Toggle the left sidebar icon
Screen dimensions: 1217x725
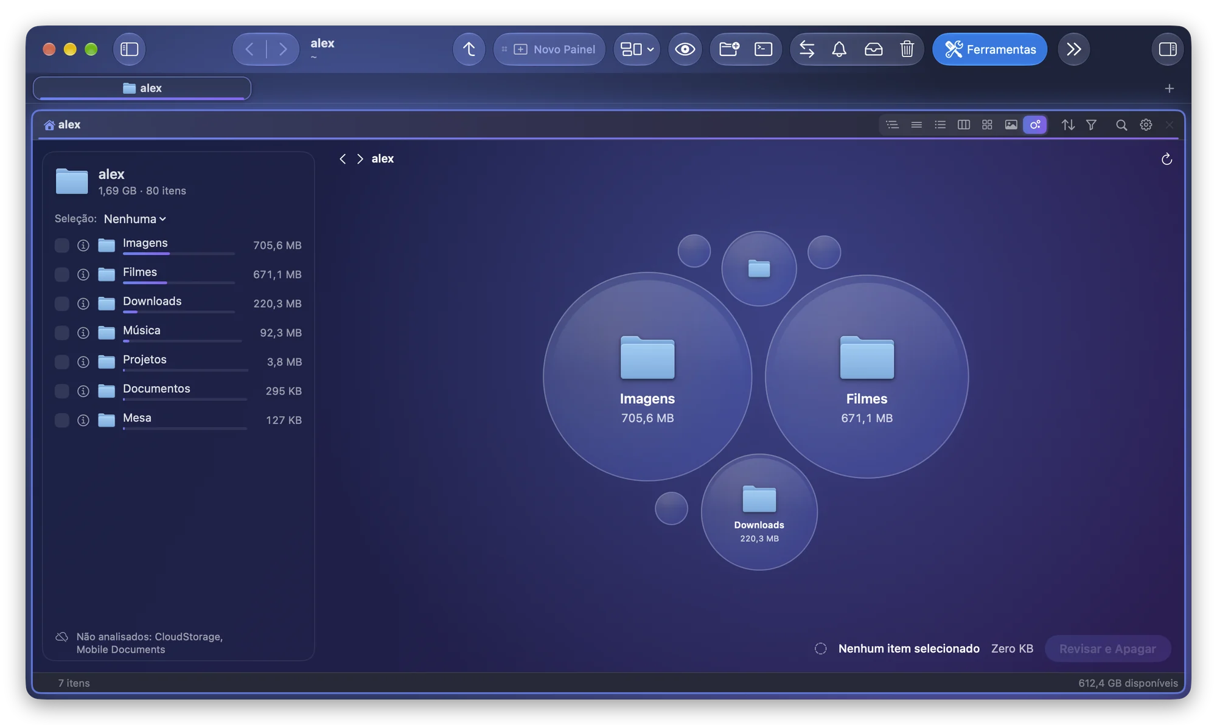129,49
